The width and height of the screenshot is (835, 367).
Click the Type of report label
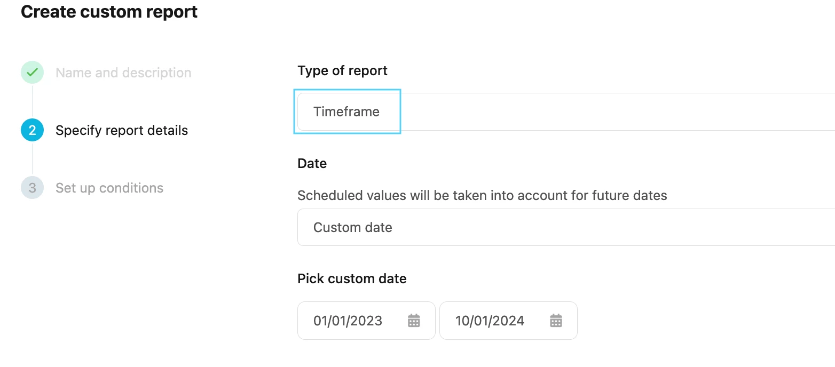pos(342,70)
